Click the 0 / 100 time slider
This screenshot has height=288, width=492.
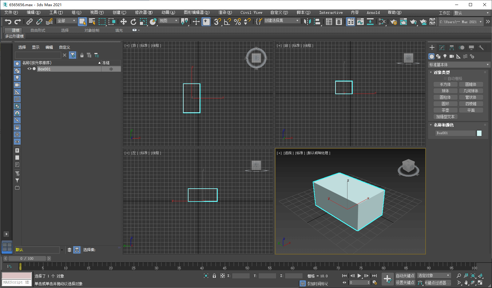point(27,258)
